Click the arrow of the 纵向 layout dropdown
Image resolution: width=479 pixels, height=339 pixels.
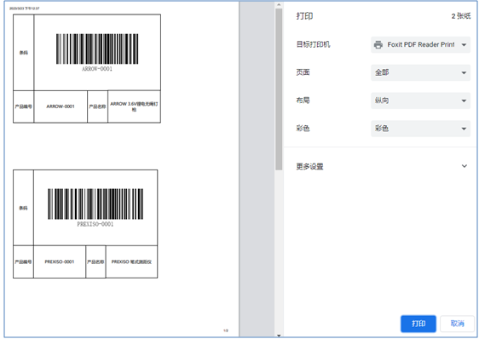coord(464,101)
